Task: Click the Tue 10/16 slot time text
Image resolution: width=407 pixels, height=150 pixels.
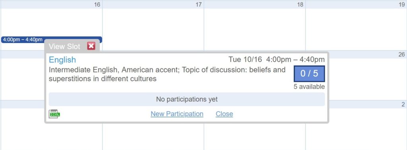Action: coord(277,60)
